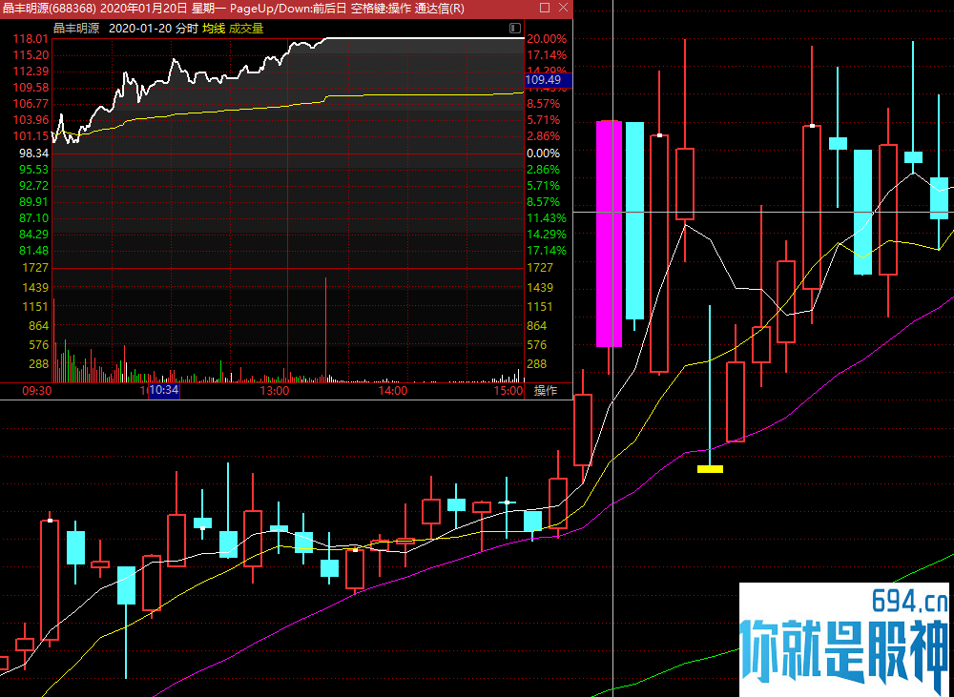Click the 288 volume label on right axis
The image size is (954, 697).
(536, 363)
